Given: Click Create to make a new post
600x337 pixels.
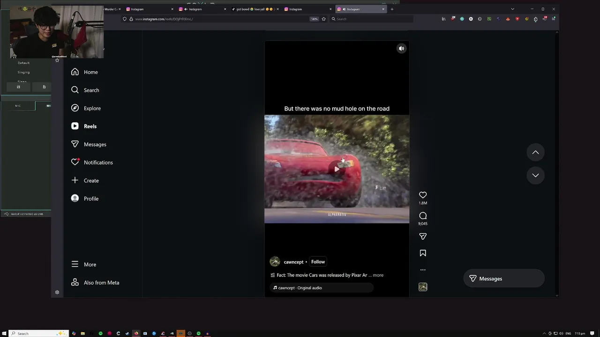Looking at the screenshot, I should pyautogui.click(x=85, y=181).
